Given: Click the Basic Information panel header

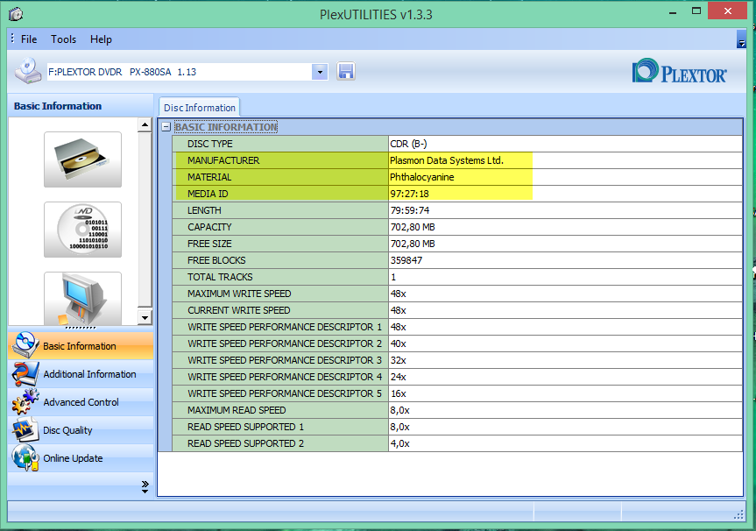Looking at the screenshot, I should pyautogui.click(x=81, y=106).
